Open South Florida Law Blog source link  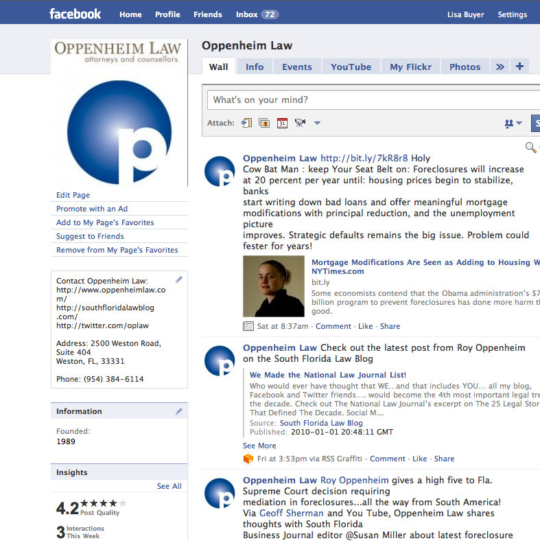[321, 423]
